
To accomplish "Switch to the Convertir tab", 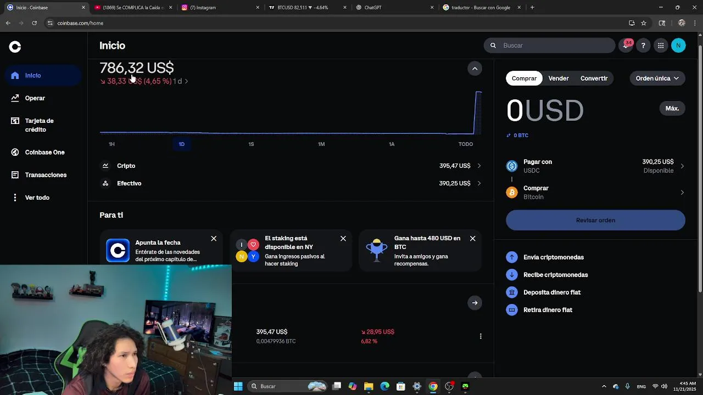I will tap(594, 78).
